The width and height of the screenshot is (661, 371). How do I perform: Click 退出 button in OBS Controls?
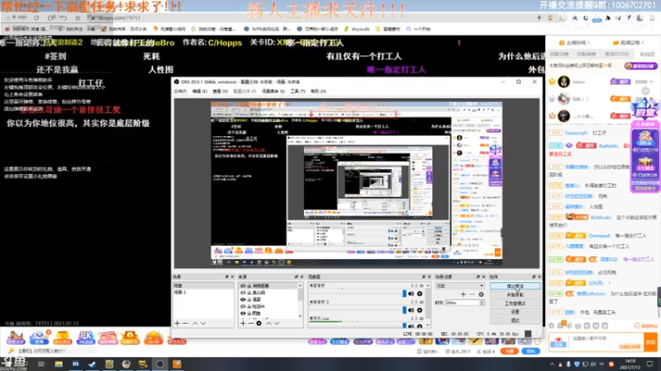coord(515,321)
